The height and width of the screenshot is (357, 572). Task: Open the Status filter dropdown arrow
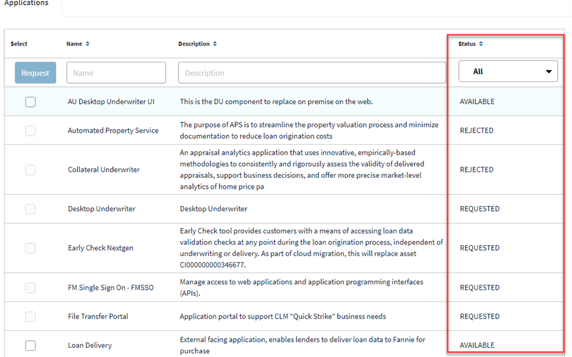548,72
